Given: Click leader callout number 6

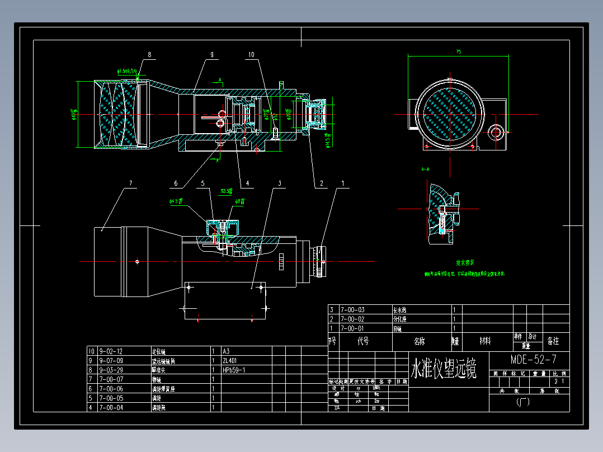Looking at the screenshot, I should point(176,183).
